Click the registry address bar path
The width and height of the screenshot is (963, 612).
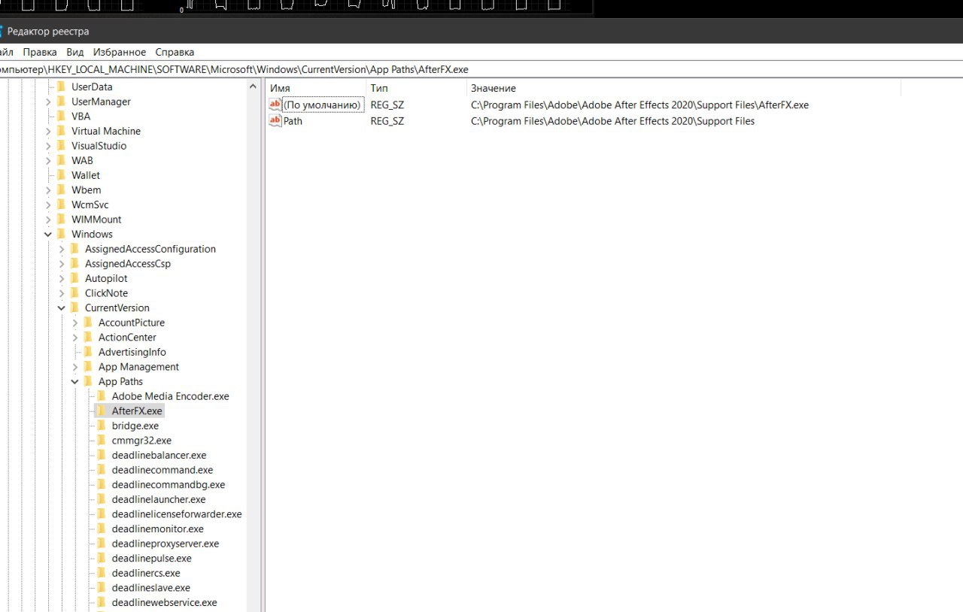234,69
